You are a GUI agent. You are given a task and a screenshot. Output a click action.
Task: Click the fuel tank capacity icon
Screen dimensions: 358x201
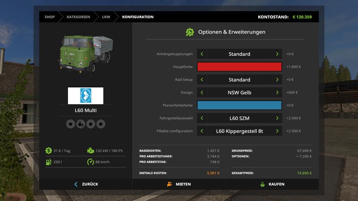coord(48,162)
